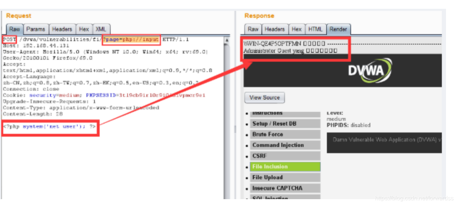The height and width of the screenshot is (205, 457).
Task: Open the Response HTML tab
Action: tap(315, 29)
